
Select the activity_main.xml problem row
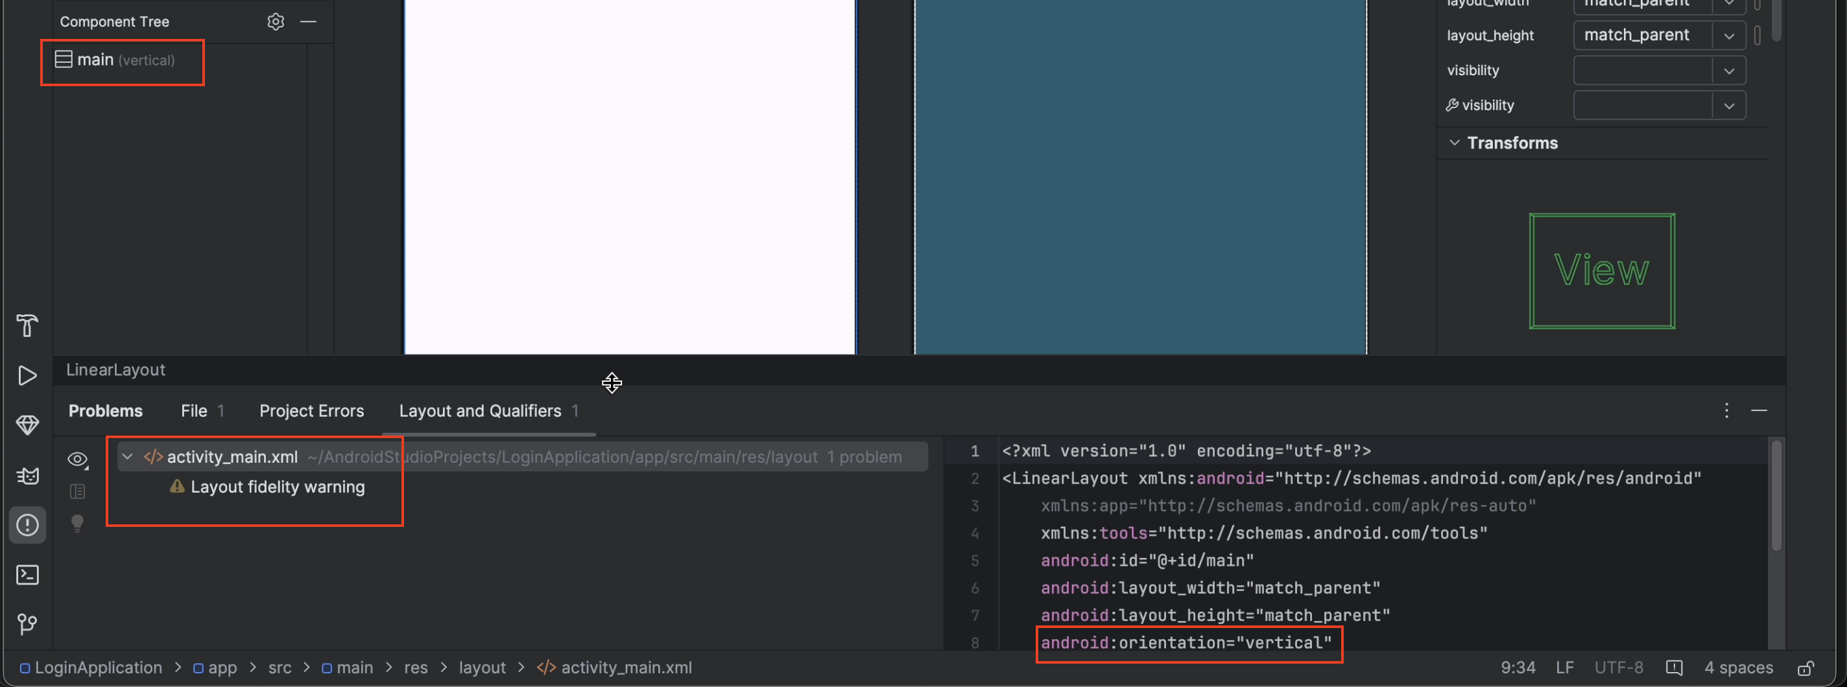tap(522, 456)
